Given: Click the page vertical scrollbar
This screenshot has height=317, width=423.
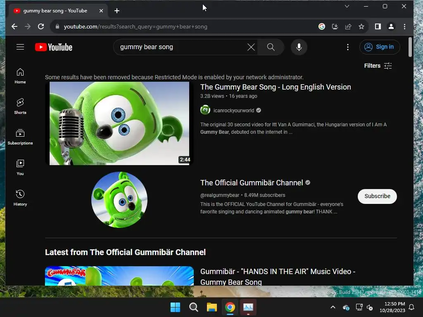Looking at the screenshot, I should click(410, 47).
